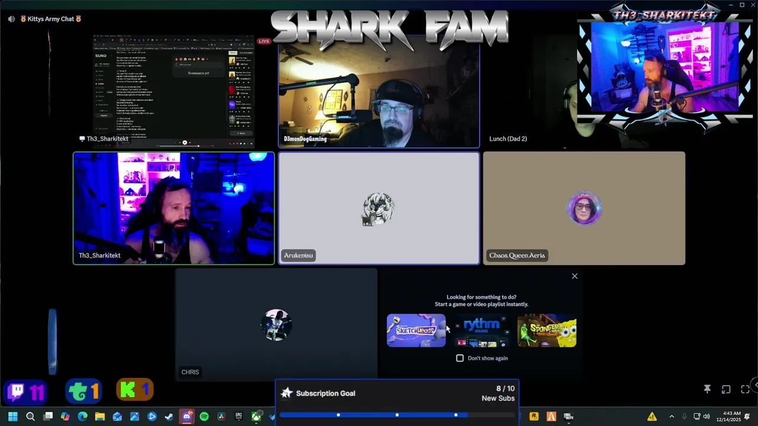Open Steam from the taskbar
Viewport: 758px width, 426px height.
[x=169, y=417]
